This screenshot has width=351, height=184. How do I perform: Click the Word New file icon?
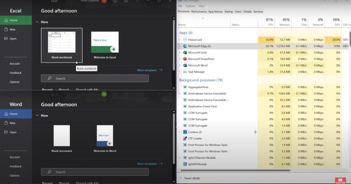6,123
